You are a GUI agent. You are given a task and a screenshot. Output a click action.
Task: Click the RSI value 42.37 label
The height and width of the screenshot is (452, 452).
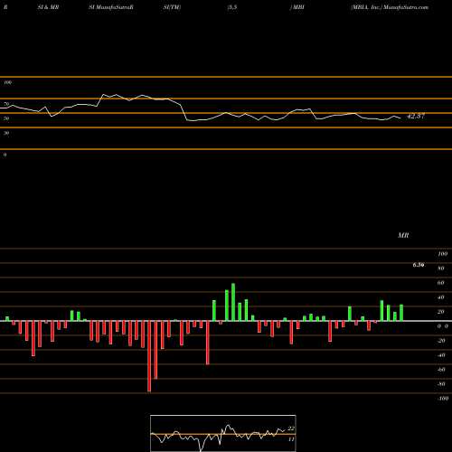coord(416,117)
